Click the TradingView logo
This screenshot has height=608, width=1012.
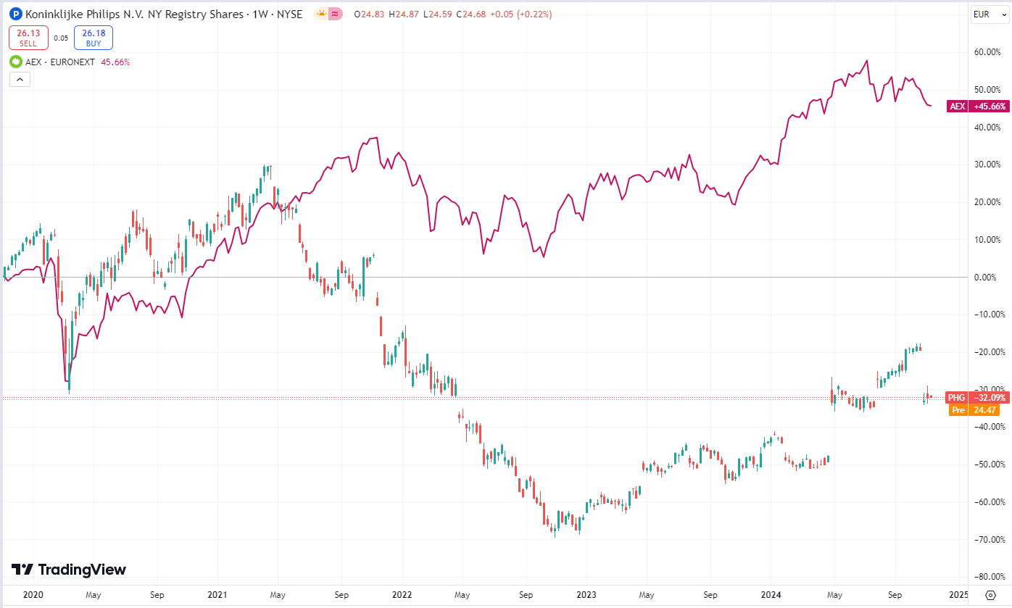(x=68, y=570)
